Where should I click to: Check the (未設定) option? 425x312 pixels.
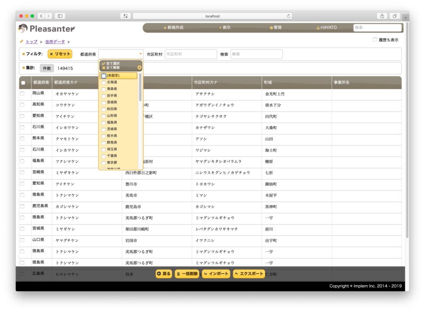coord(103,76)
